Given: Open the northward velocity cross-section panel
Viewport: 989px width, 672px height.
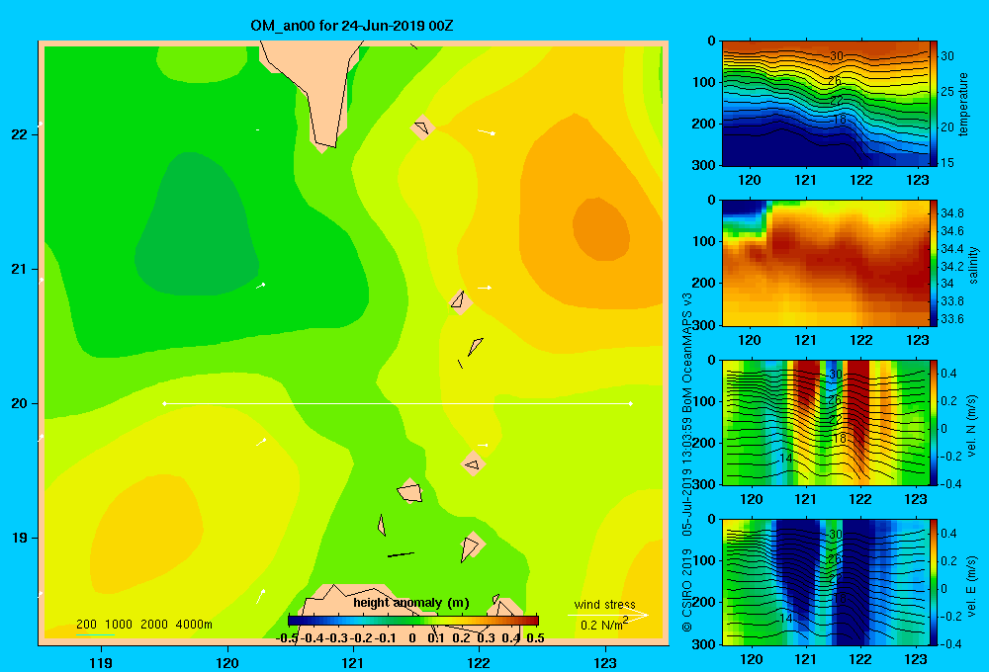Looking at the screenshot, I should coord(825,422).
